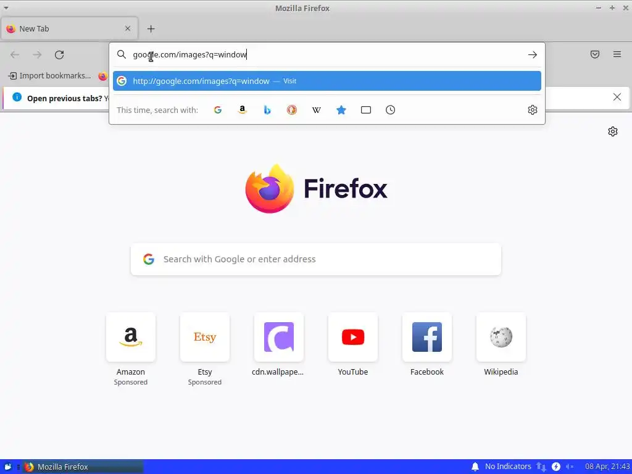Search this time with Wikipedia icon

tap(317, 110)
